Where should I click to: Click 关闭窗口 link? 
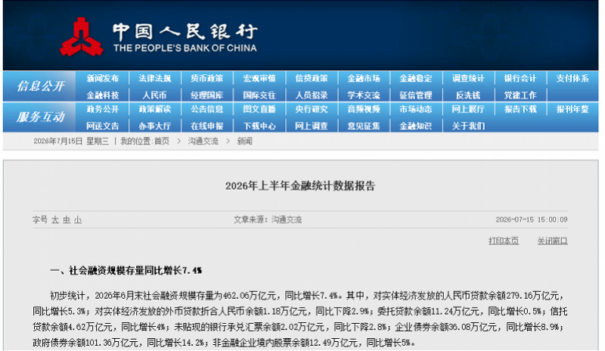[552, 241]
